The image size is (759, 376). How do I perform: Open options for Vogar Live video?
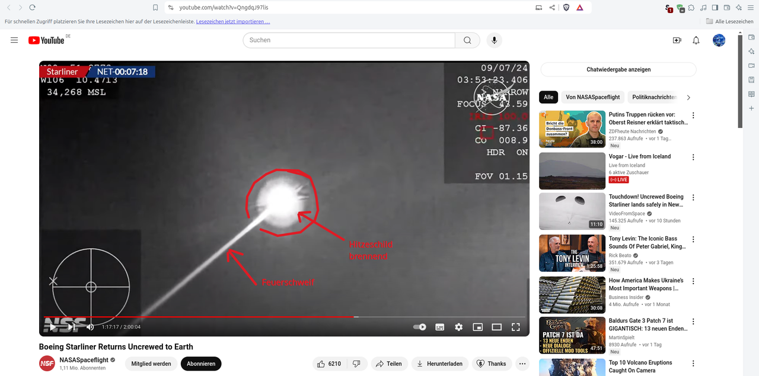point(693,158)
